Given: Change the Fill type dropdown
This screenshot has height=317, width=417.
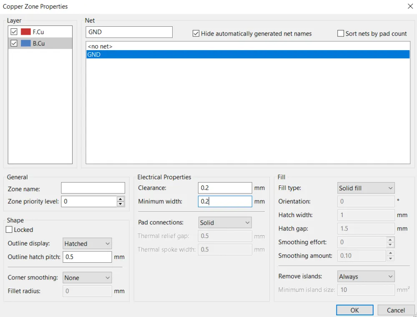Looking at the screenshot, I should (x=366, y=188).
